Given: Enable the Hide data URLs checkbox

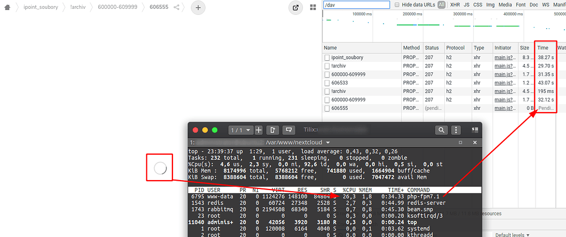Looking at the screenshot, I should tap(397, 4).
